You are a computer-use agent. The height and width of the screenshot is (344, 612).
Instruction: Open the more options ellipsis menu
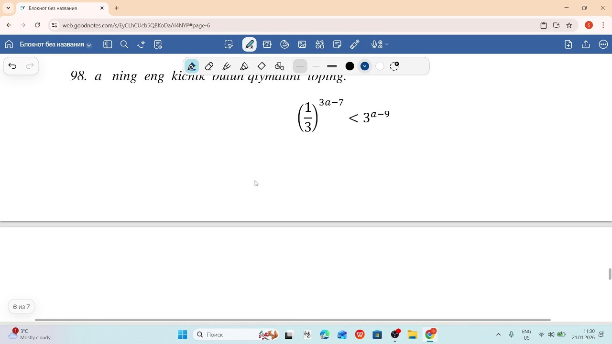(x=603, y=44)
